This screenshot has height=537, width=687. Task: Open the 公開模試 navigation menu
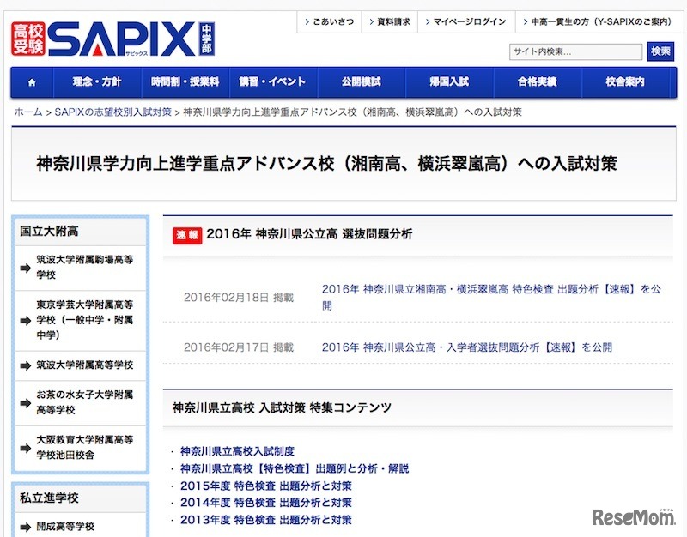(x=362, y=81)
